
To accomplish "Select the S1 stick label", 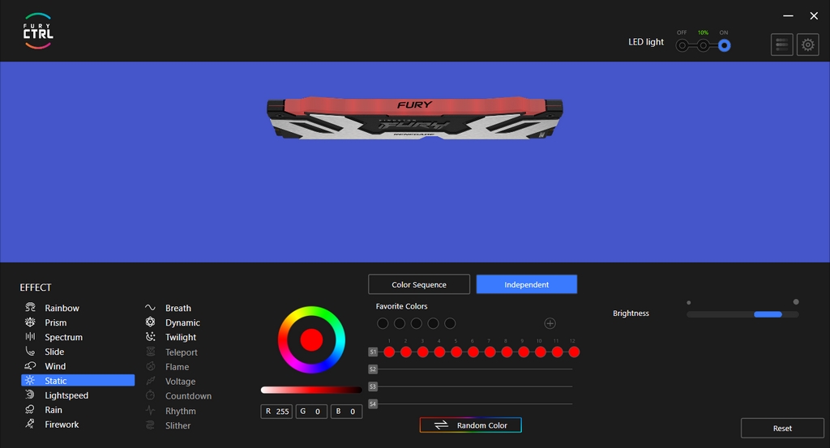I will tap(373, 352).
